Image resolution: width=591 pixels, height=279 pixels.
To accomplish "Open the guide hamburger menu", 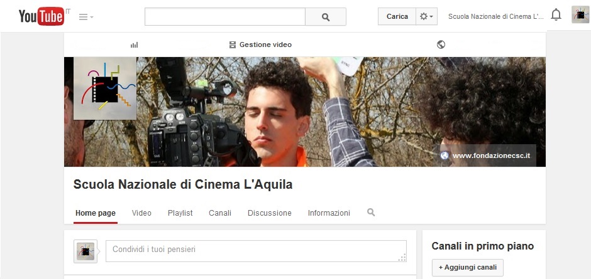I will click(x=86, y=17).
